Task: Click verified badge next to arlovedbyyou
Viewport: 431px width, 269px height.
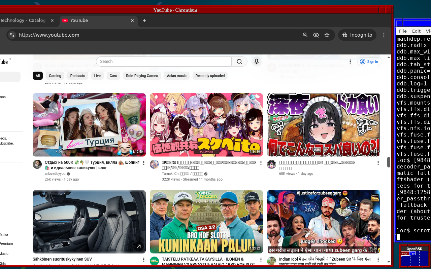Action: (x=68, y=174)
